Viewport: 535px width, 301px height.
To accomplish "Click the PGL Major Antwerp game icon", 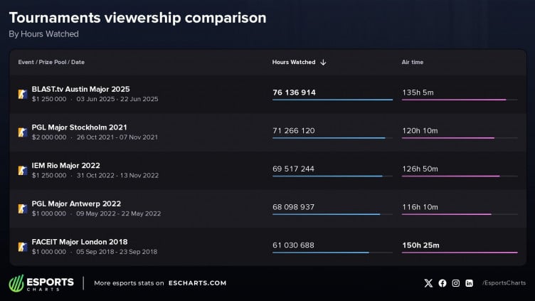I will 23,208.
